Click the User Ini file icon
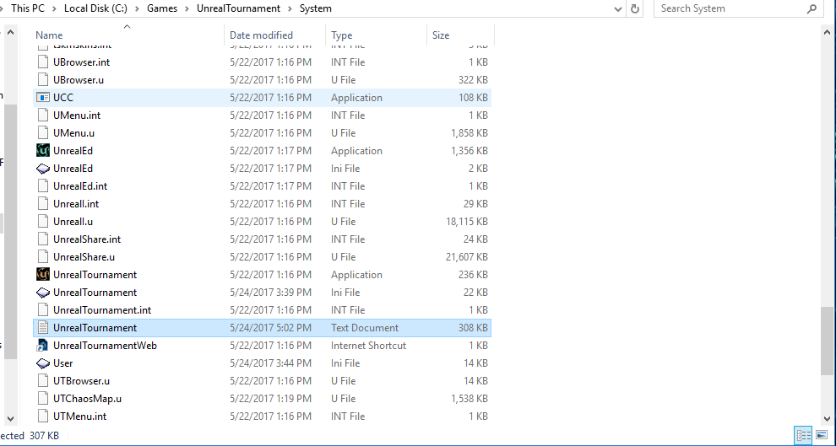This screenshot has height=446, width=836. click(x=43, y=363)
